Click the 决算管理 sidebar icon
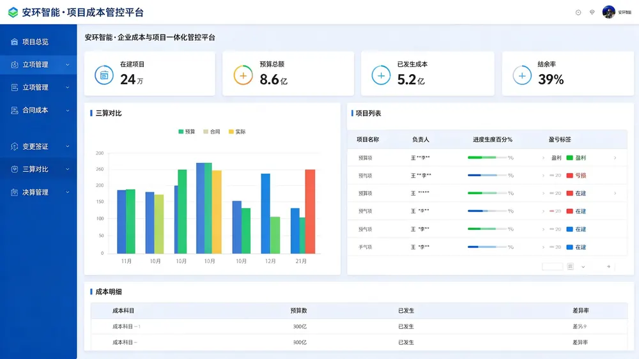Screen dimensions: 639x359 click(x=14, y=192)
